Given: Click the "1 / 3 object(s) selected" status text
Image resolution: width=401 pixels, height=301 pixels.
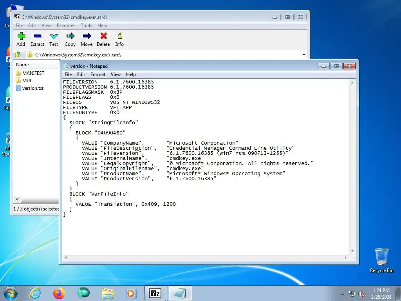Looking at the screenshot, I should (x=36, y=209).
